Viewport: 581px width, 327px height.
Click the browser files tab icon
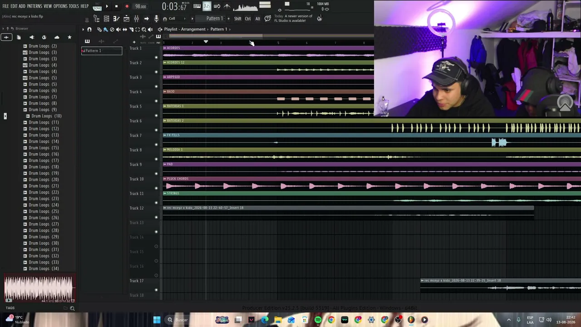19,37
